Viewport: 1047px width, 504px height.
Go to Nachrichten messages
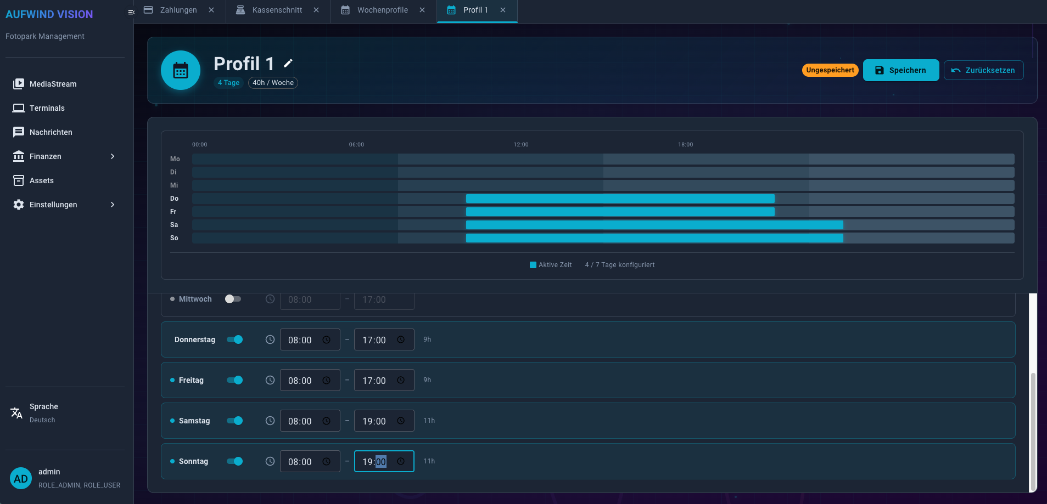tap(51, 132)
